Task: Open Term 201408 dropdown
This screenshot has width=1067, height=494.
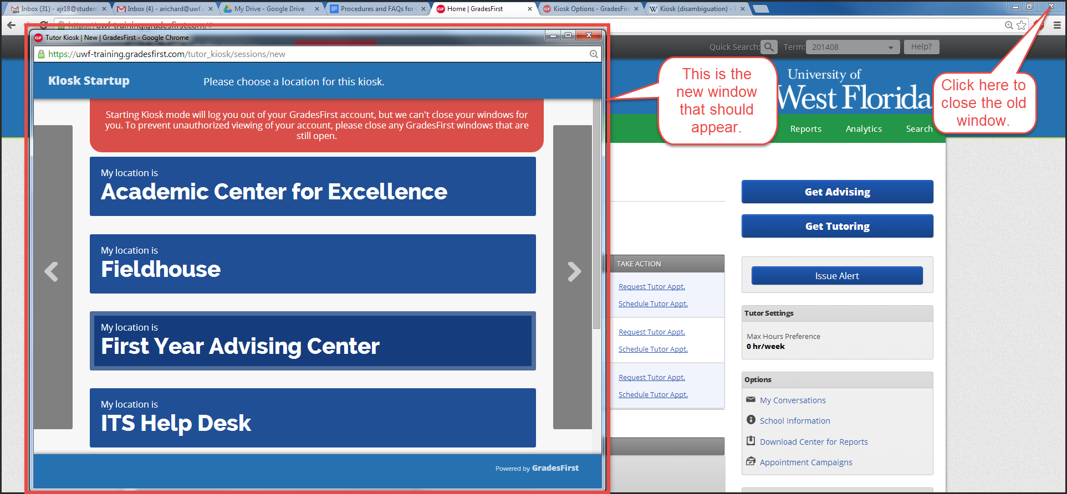Action: 853,47
